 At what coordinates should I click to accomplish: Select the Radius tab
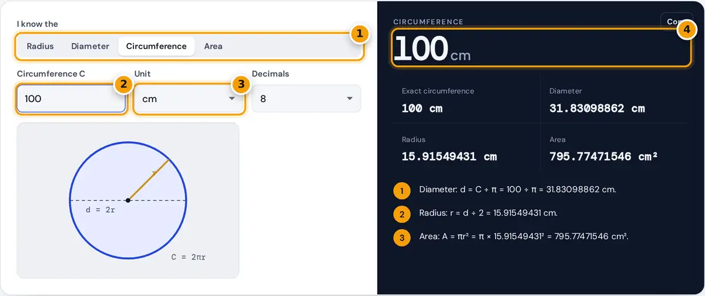pos(40,46)
